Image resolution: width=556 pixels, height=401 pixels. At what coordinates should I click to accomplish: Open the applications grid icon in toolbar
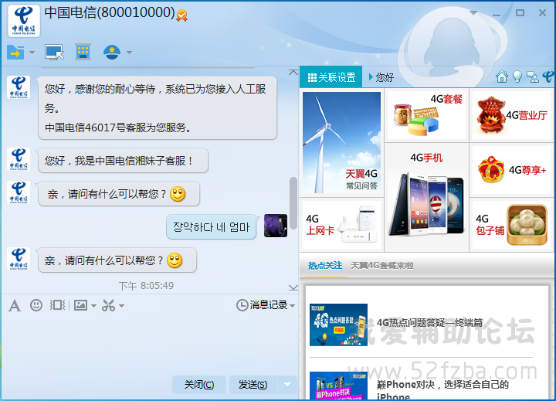(x=83, y=52)
